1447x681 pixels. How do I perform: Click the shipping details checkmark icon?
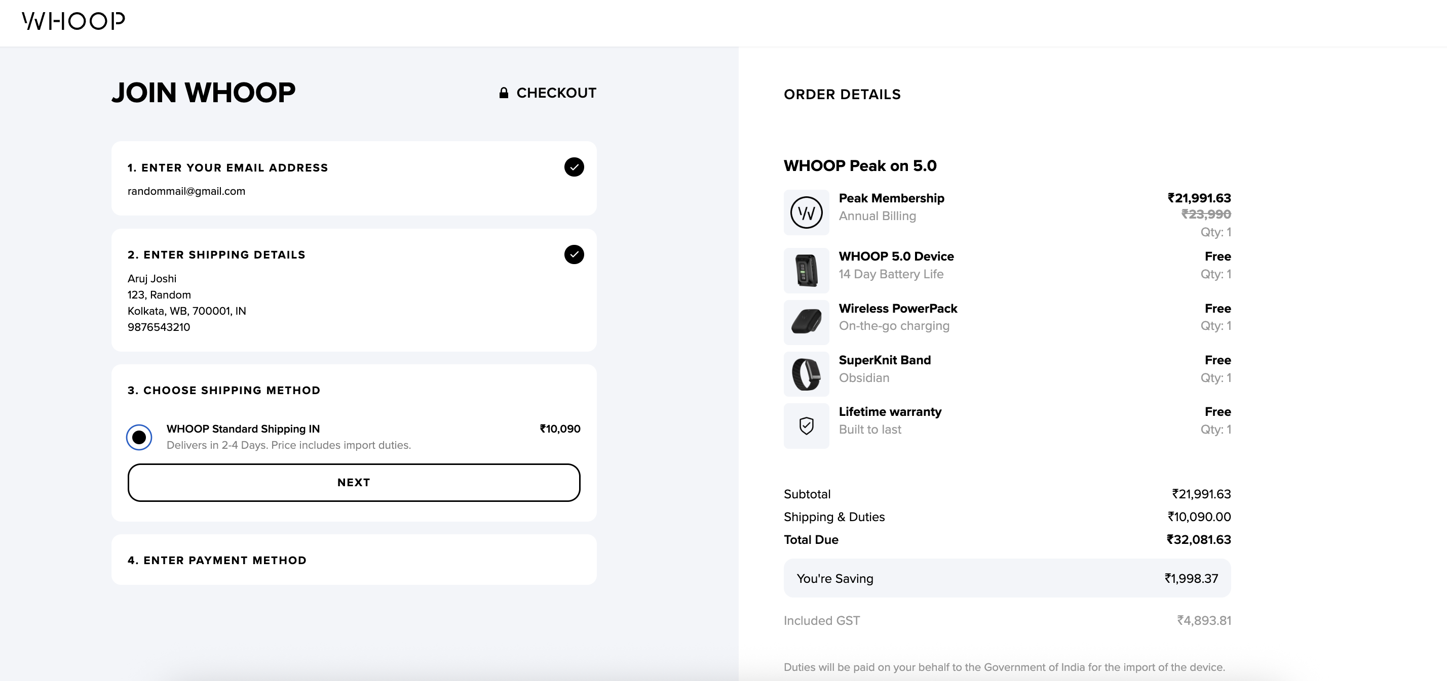click(574, 254)
